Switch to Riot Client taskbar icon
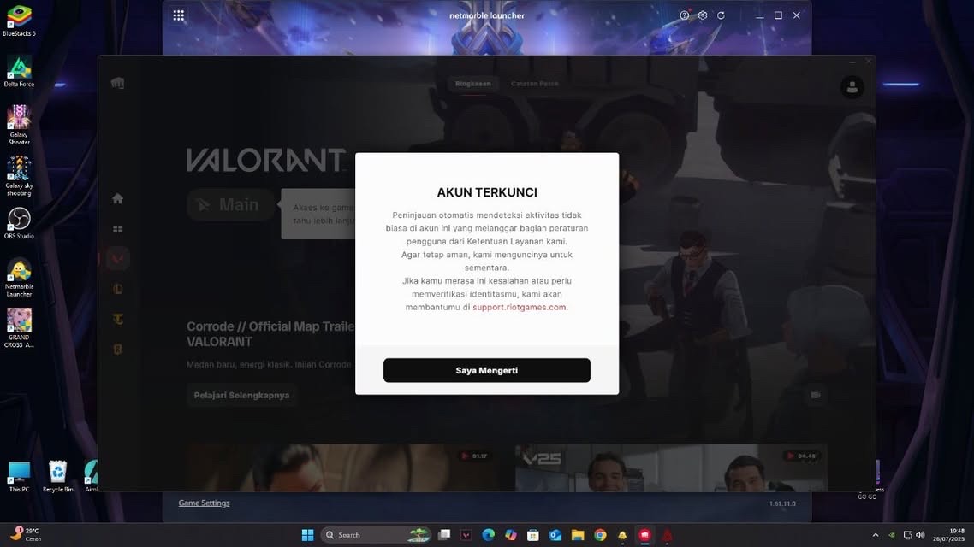The height and width of the screenshot is (547, 974). point(644,535)
